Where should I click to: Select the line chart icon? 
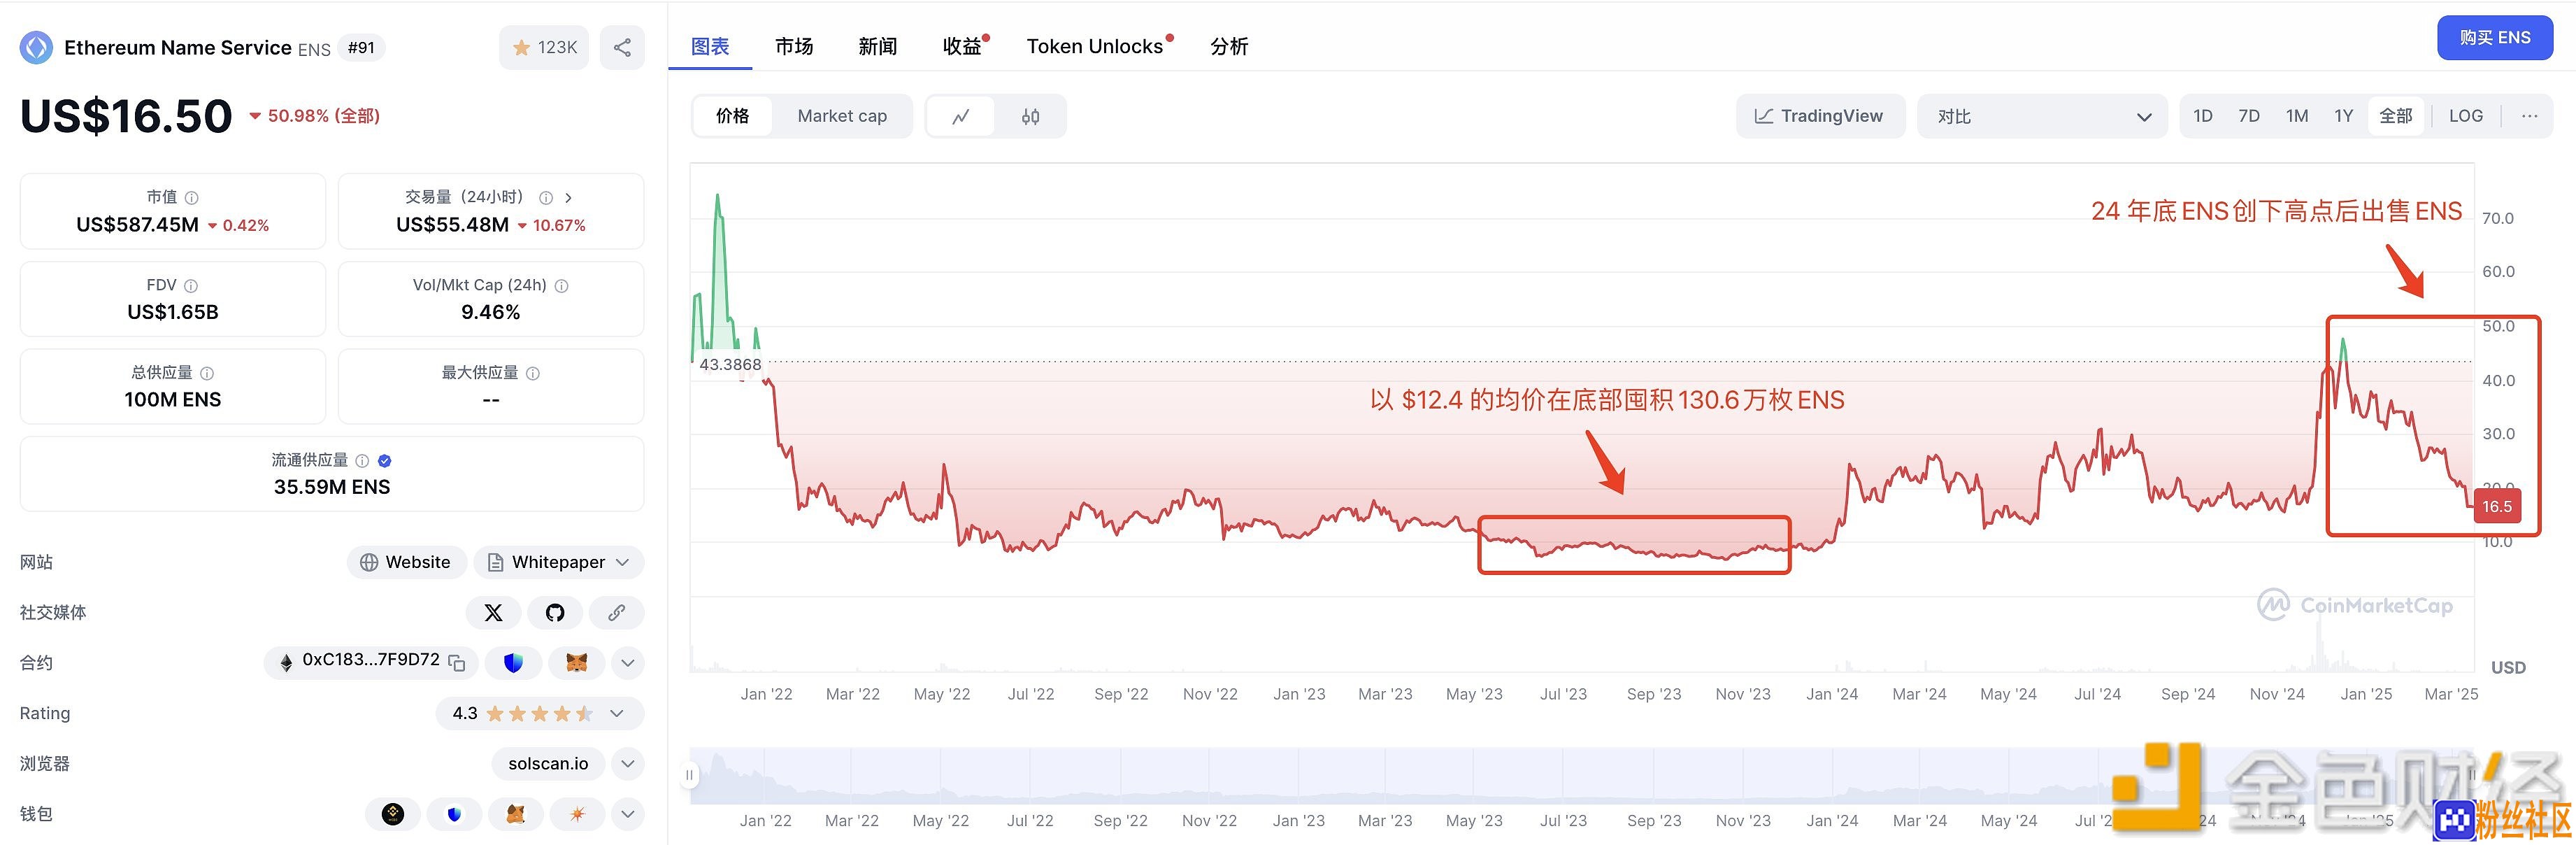tap(961, 116)
